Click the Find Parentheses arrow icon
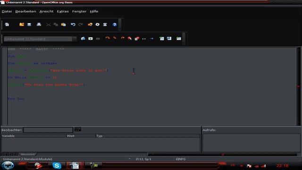 pos(152,39)
